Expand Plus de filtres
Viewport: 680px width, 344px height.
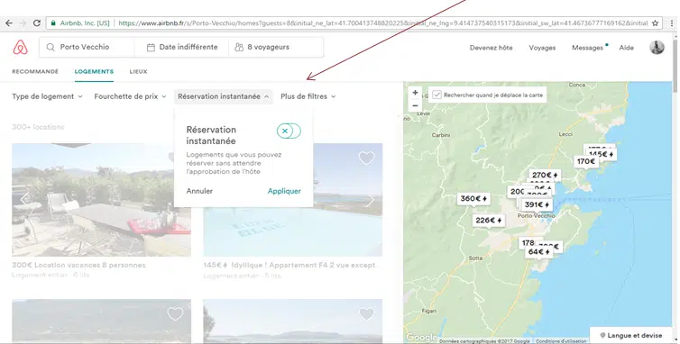pos(308,96)
